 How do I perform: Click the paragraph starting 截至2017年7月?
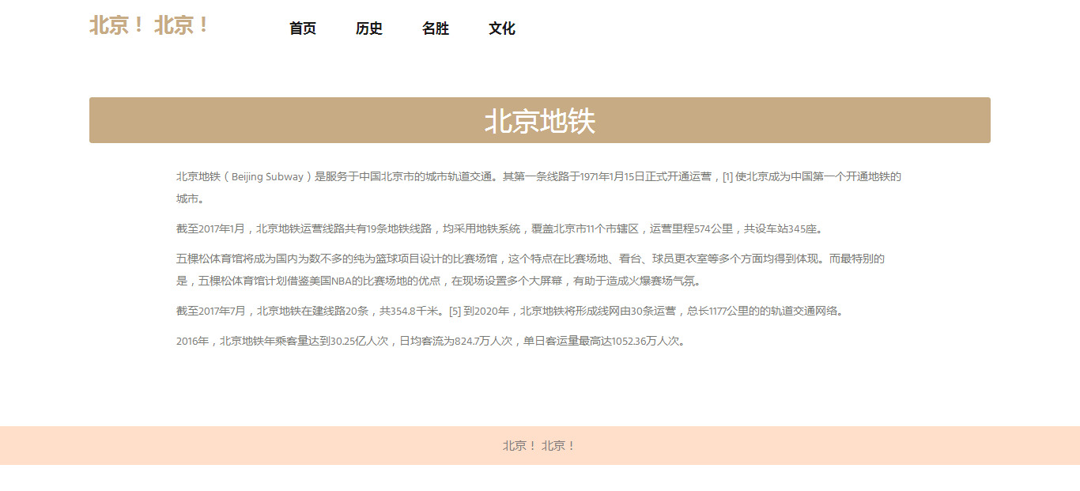(511, 311)
